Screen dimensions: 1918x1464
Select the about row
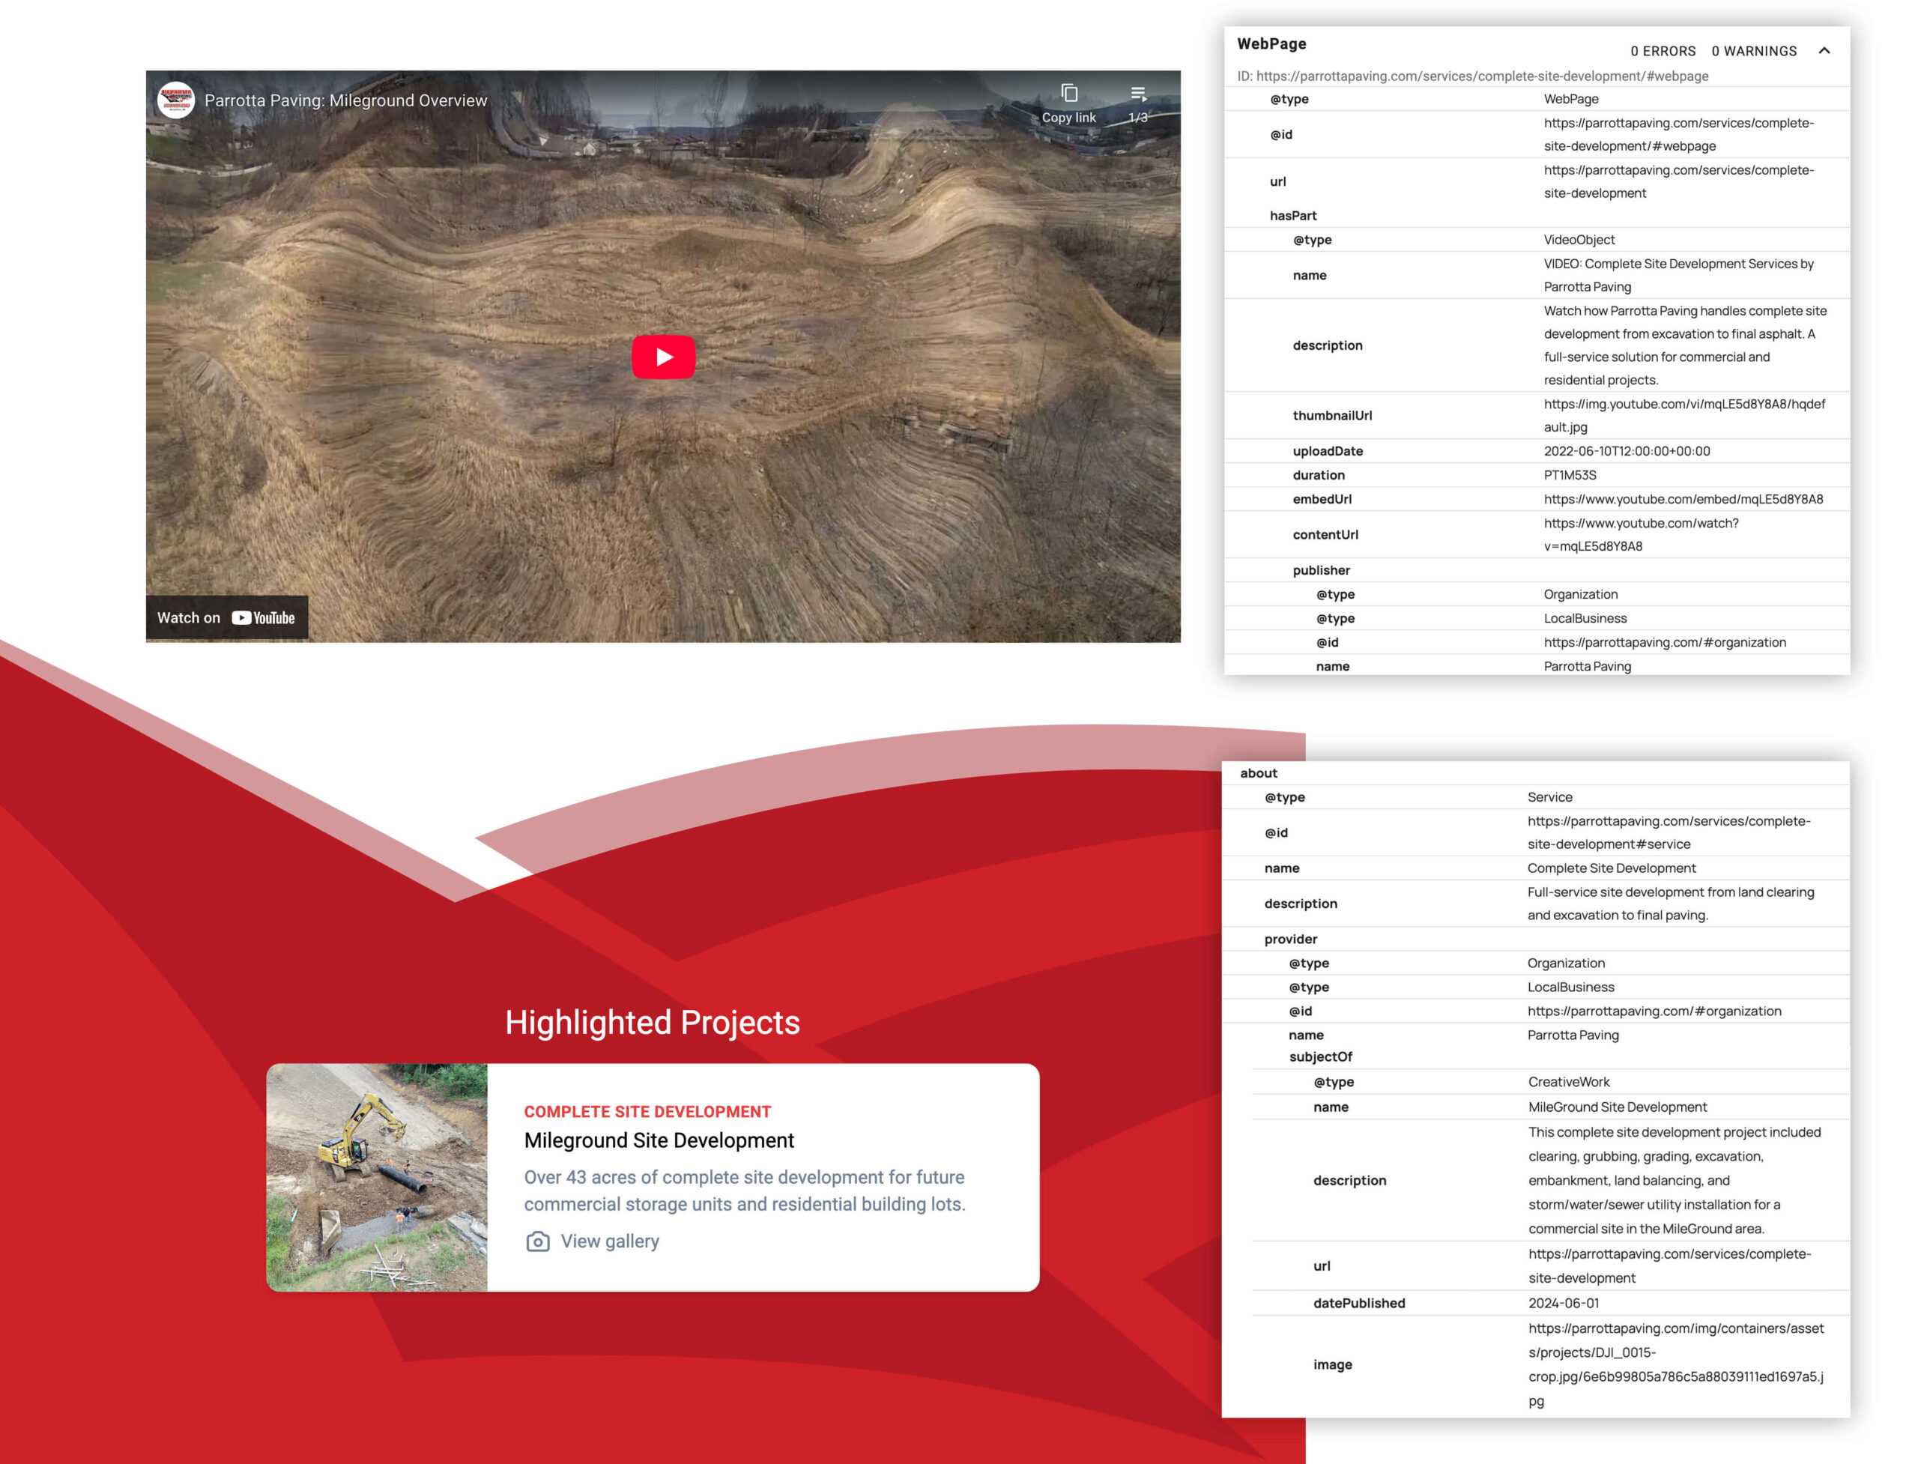1535,773
